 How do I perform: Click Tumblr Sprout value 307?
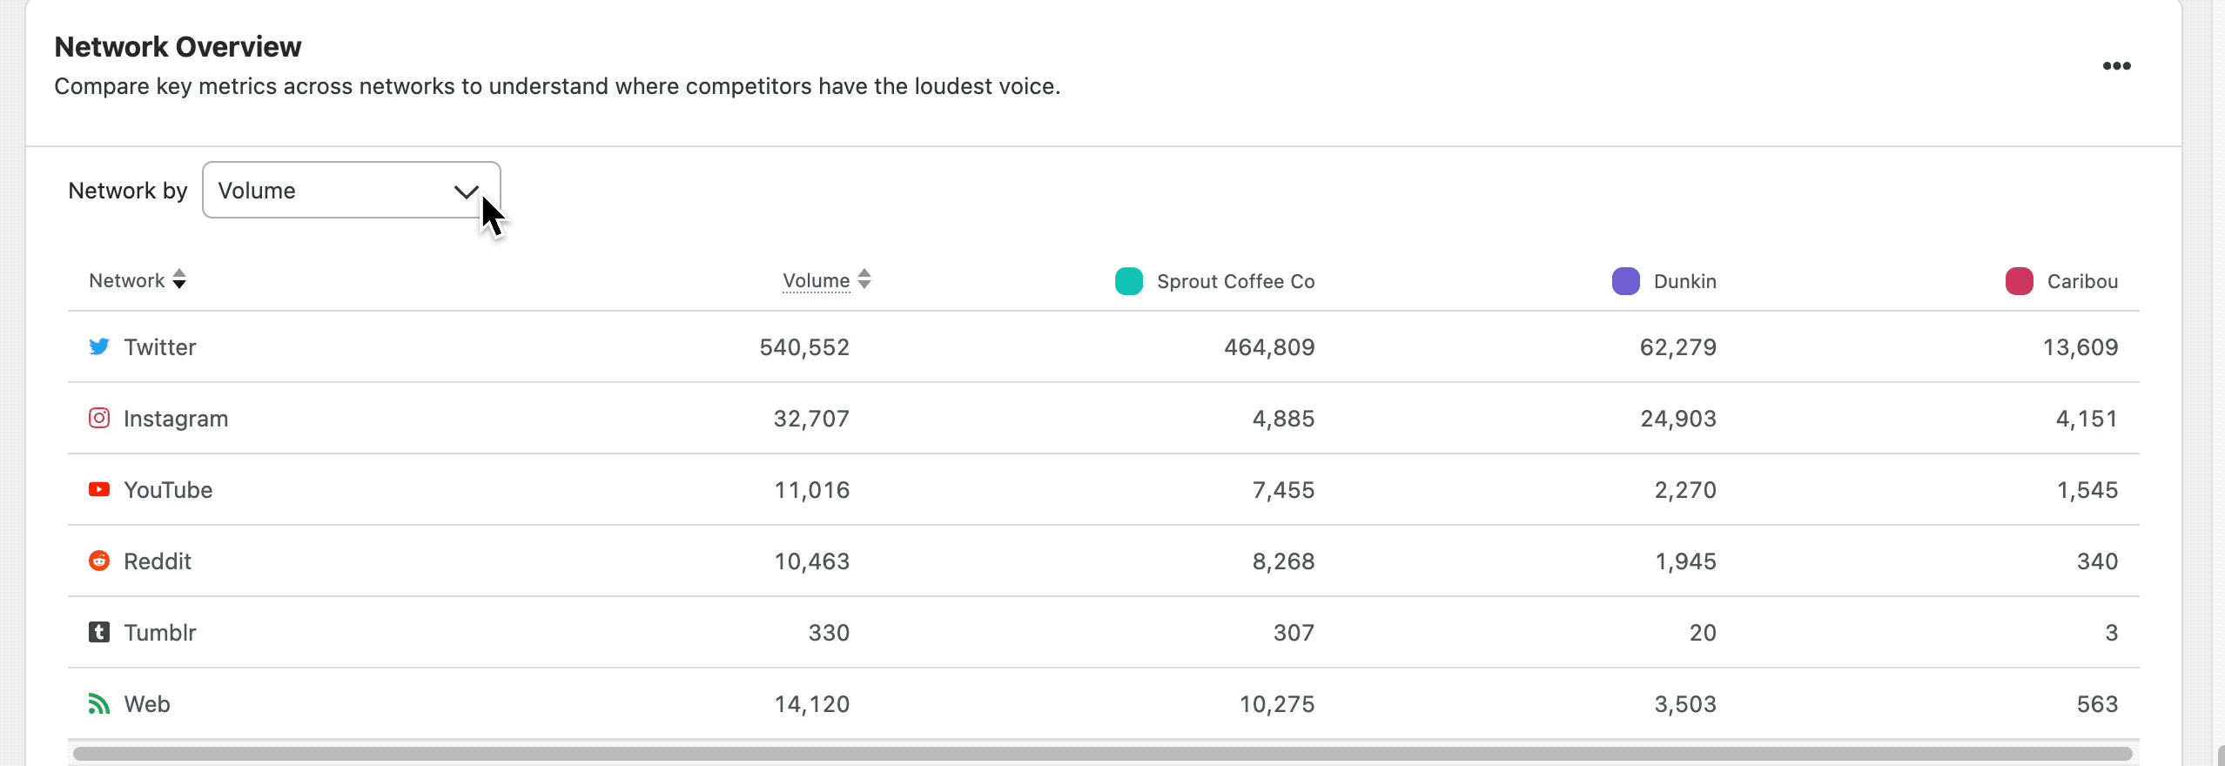tap(1294, 633)
